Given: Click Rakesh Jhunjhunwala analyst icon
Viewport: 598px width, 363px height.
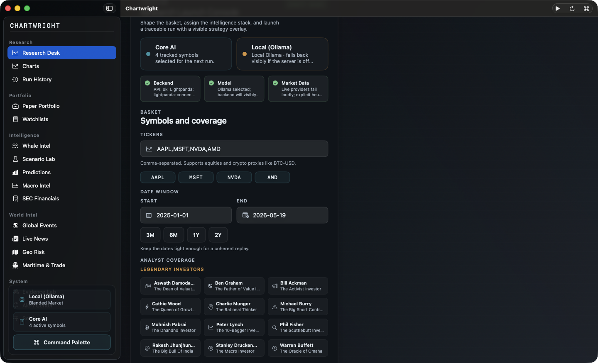Looking at the screenshot, I should click(x=147, y=348).
